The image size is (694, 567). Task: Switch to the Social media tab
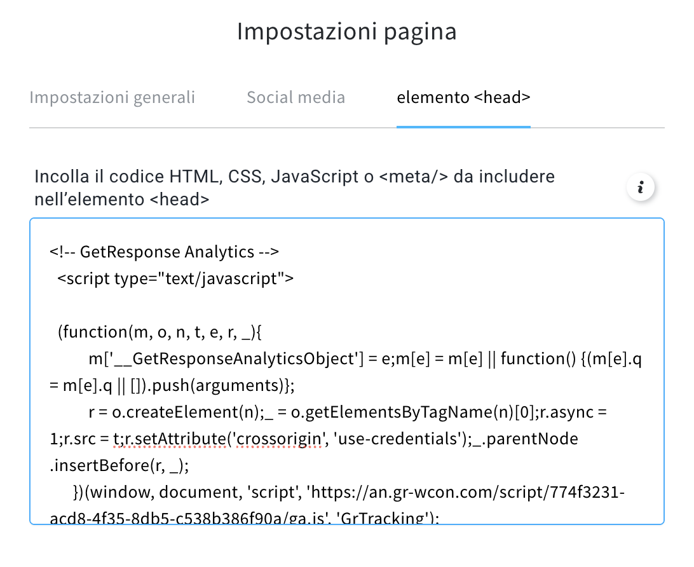click(x=296, y=97)
